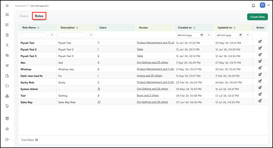Apply the Updated on filter icon
273x148 pixels.
click(248, 35)
